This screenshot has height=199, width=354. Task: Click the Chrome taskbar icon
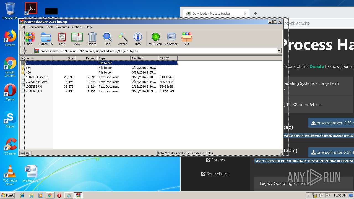[x=50, y=195]
